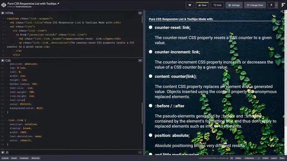Click 'display: block;' CSS line
The width and height of the screenshot is (287, 161).
(x=21, y=128)
